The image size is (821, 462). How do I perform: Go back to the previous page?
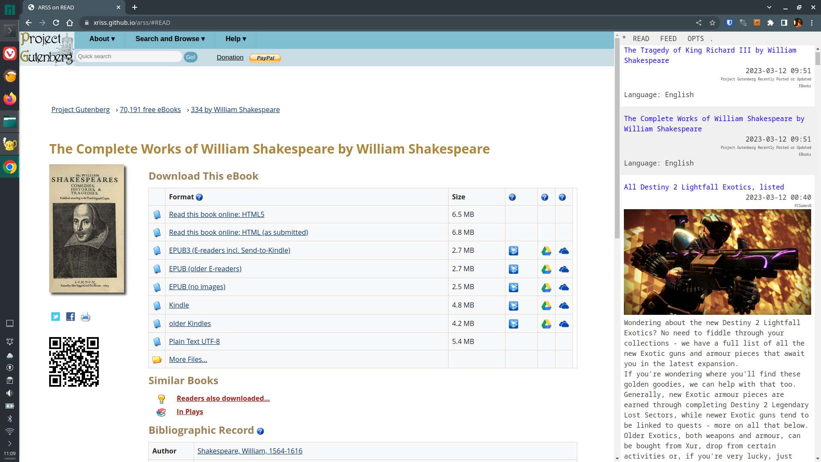tap(29, 23)
